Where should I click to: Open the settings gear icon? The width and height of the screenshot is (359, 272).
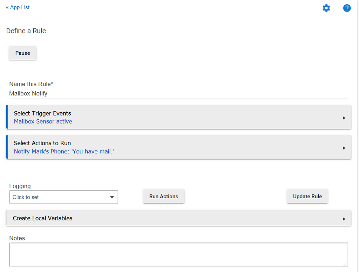[x=326, y=8]
